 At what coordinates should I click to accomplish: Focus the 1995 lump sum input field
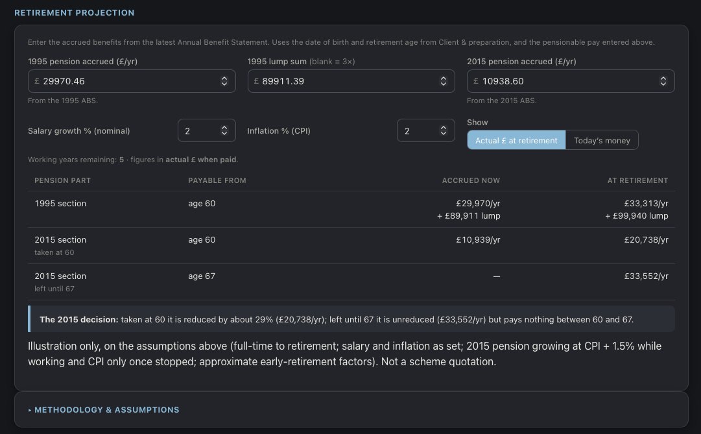click(x=351, y=81)
